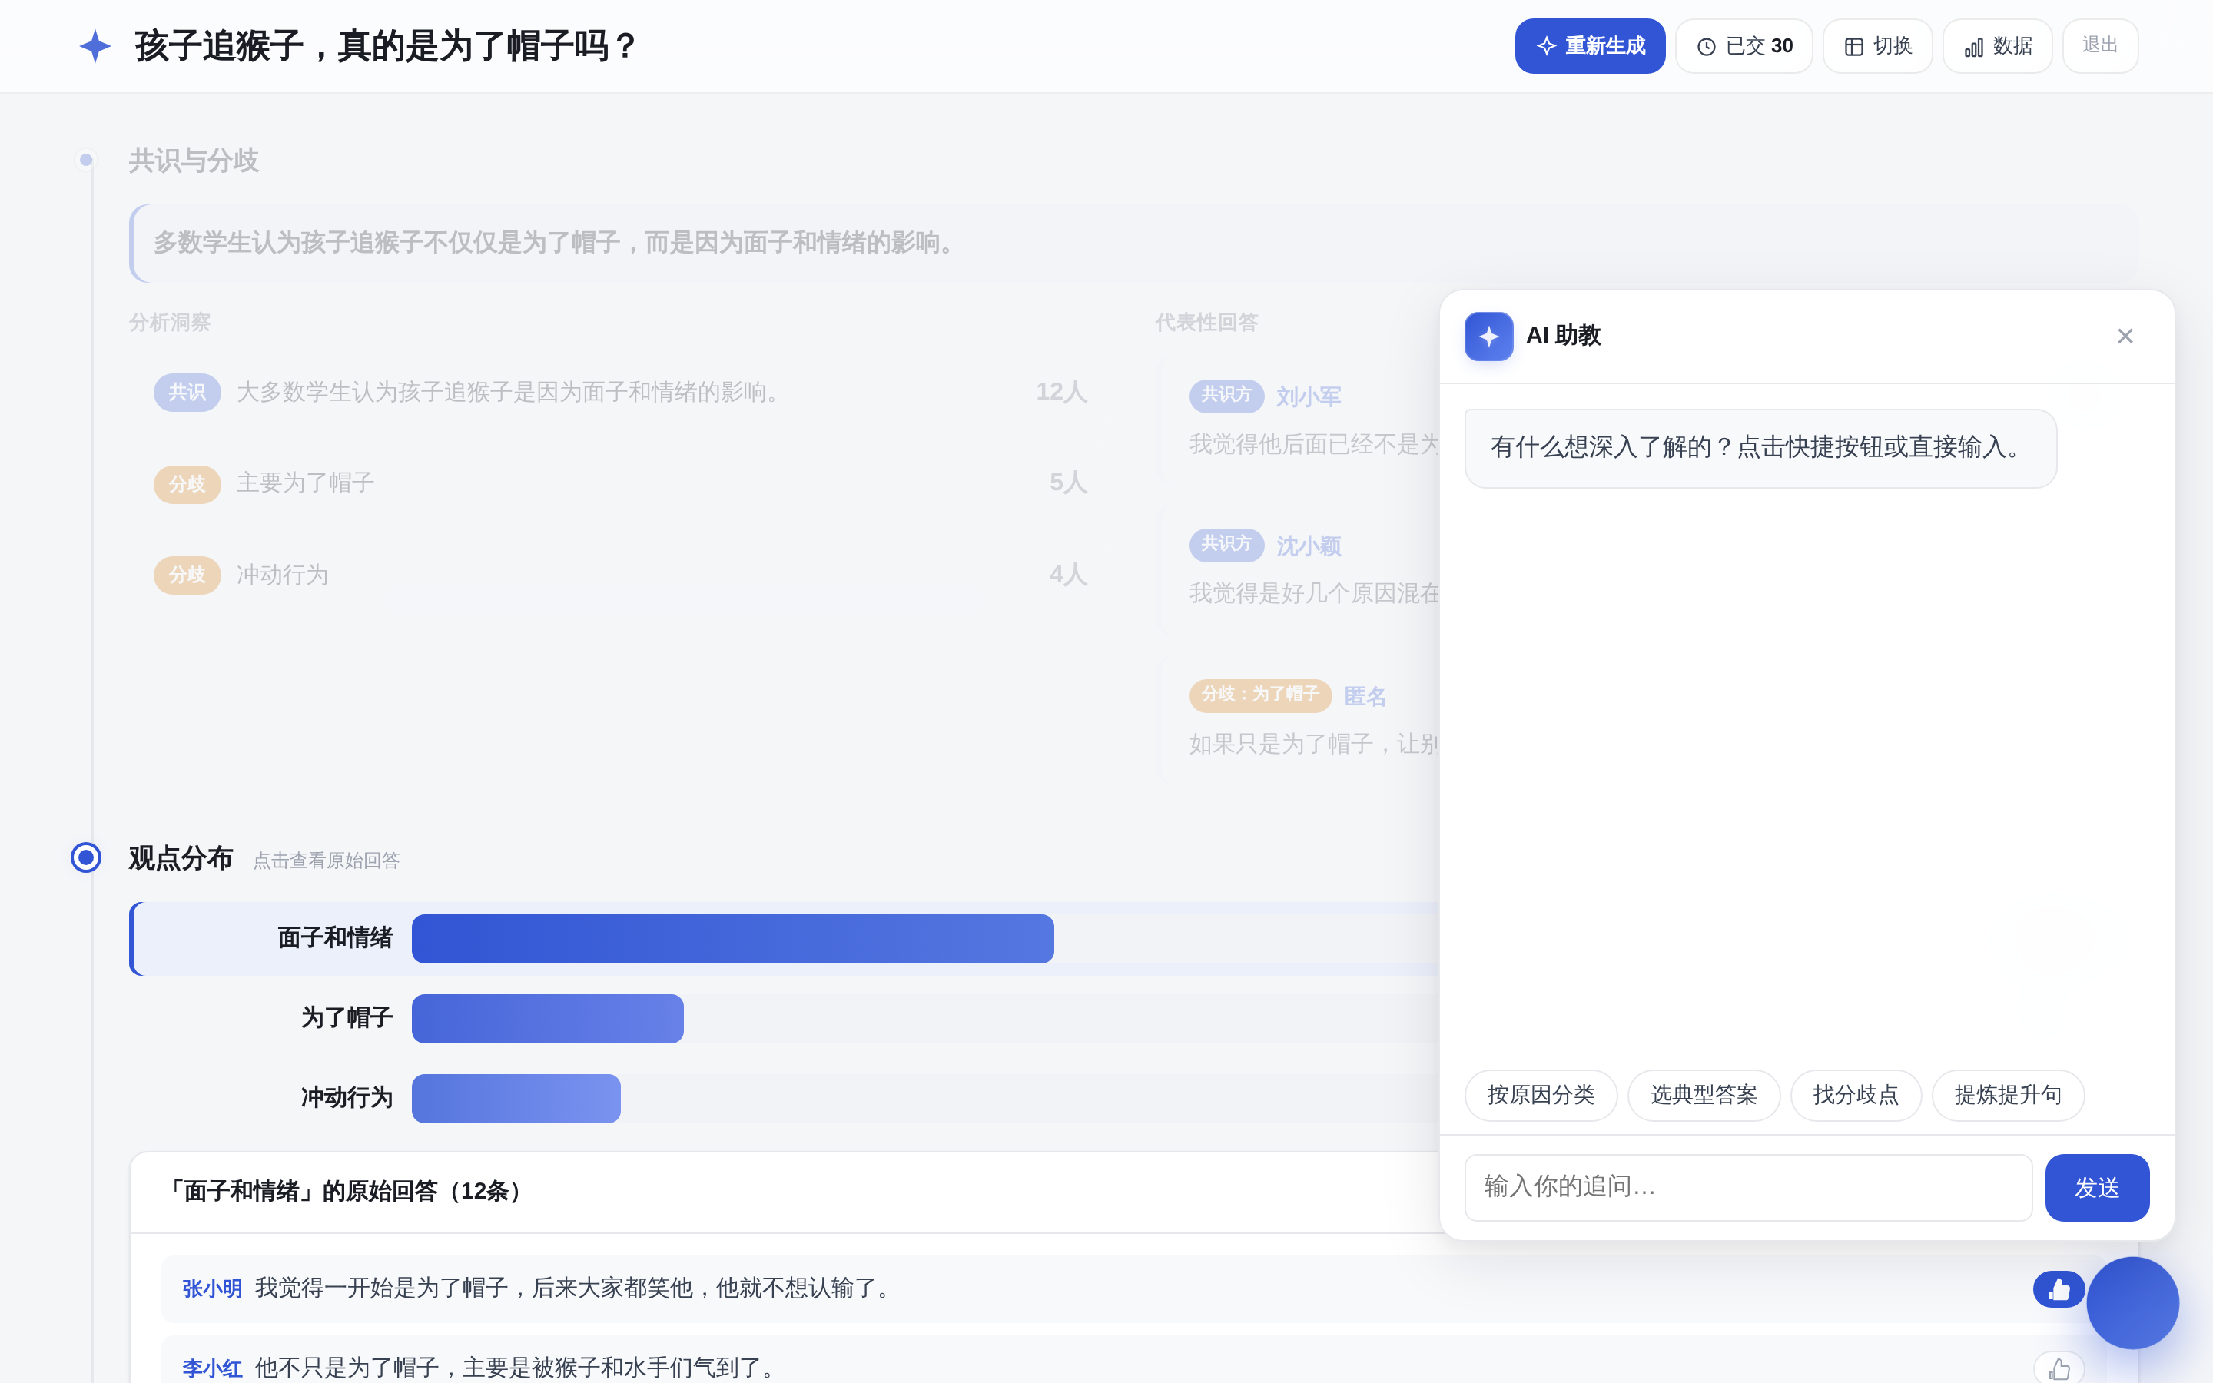Click the 共识与分歧 section heading
Image resolution: width=2213 pixels, height=1383 pixels.
pyautogui.click(x=193, y=160)
